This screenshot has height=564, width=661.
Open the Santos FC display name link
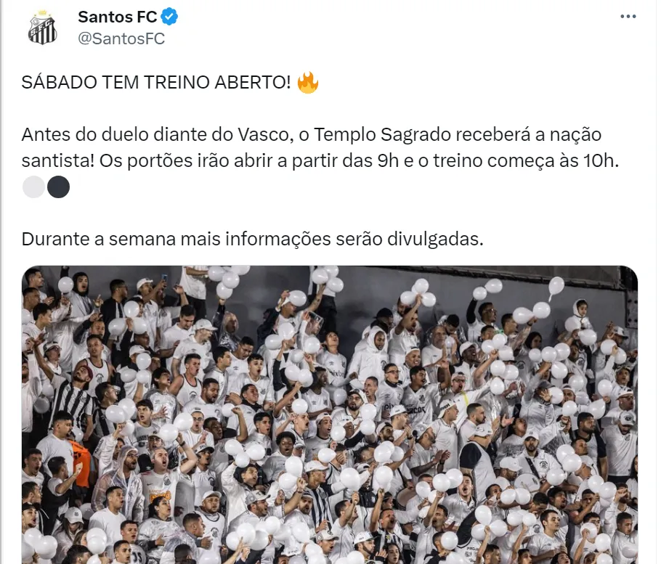point(117,17)
